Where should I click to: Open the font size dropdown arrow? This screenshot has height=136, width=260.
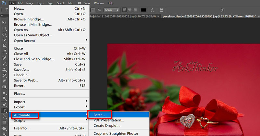point(93,10)
